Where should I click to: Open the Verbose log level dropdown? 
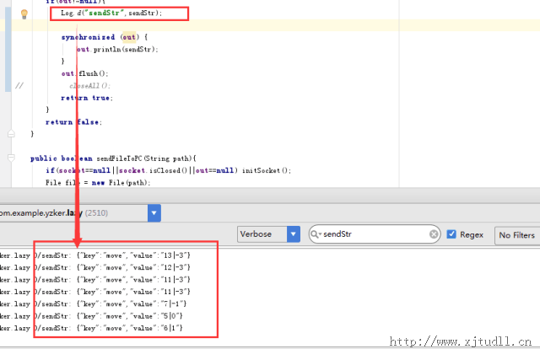(293, 234)
